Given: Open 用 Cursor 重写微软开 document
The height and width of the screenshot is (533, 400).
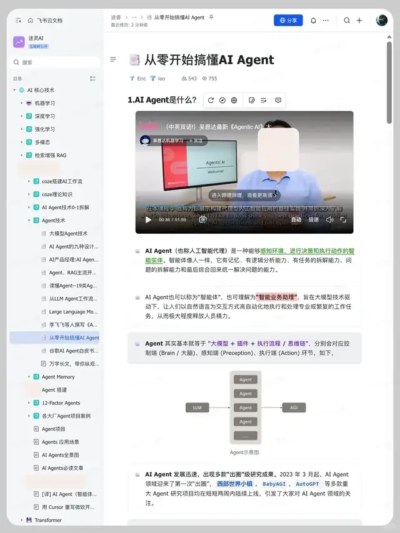Looking at the screenshot, I should [x=68, y=507].
